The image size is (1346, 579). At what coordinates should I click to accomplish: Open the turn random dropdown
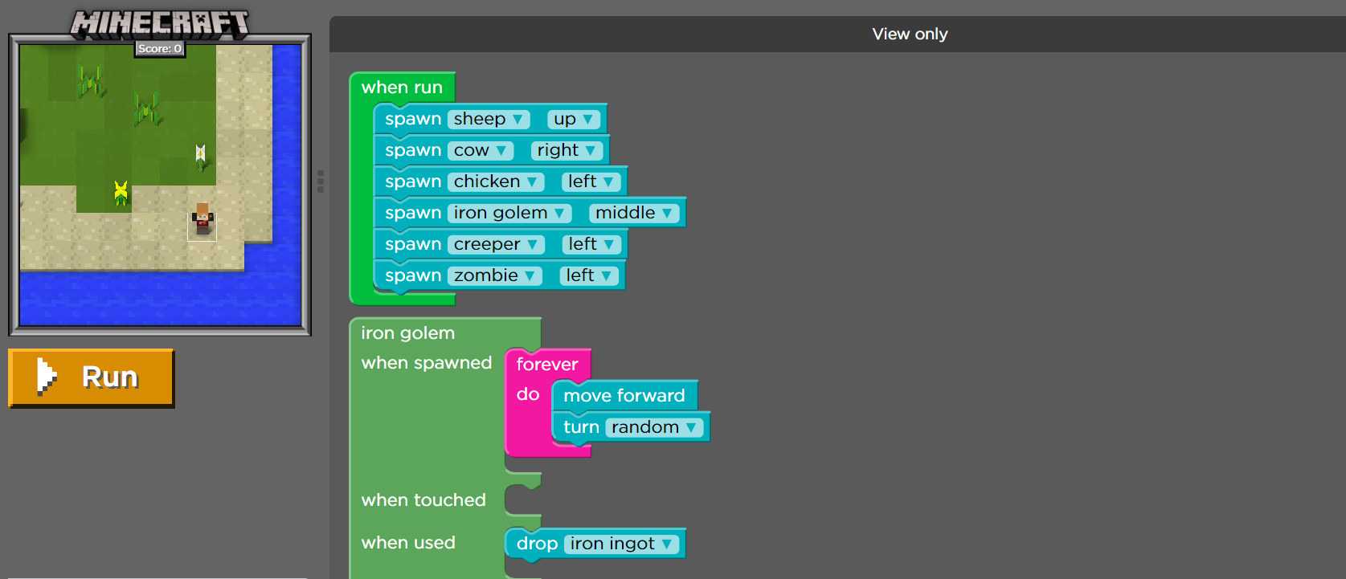tap(654, 428)
